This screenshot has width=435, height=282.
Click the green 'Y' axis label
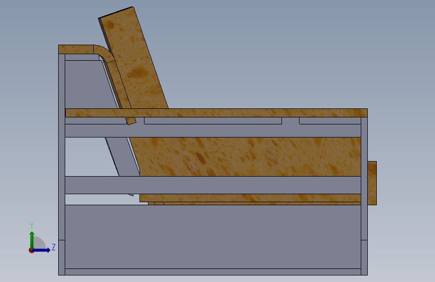[x=32, y=226]
